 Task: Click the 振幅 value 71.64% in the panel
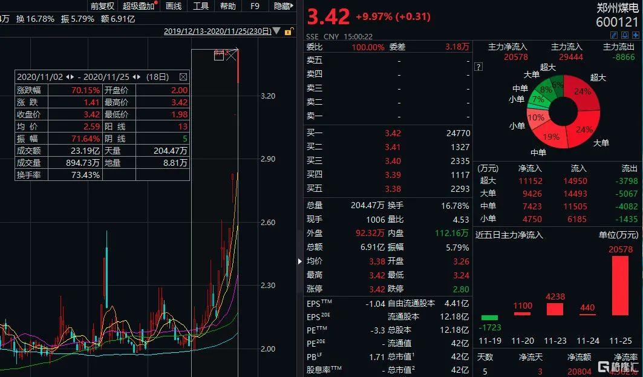pyautogui.click(x=86, y=139)
